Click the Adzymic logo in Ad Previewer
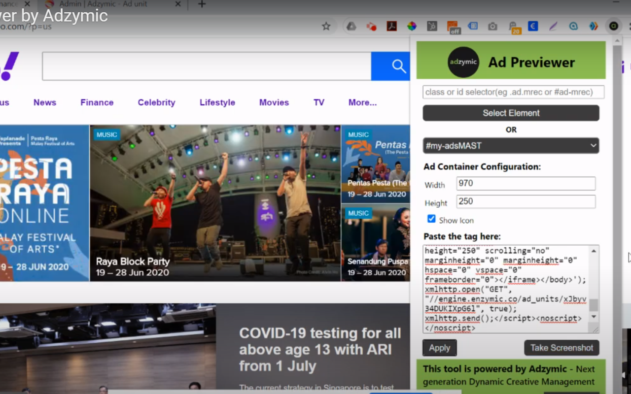 [463, 62]
